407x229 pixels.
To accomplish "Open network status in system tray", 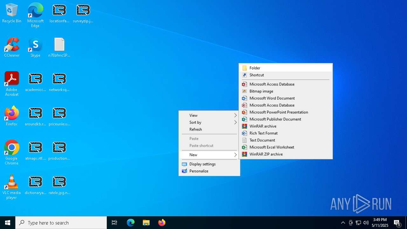I will pos(358,223).
